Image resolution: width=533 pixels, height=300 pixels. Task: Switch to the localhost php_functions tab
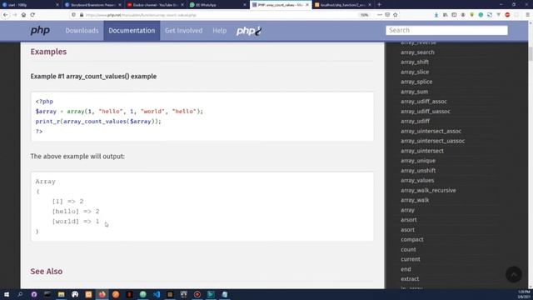pos(342,5)
